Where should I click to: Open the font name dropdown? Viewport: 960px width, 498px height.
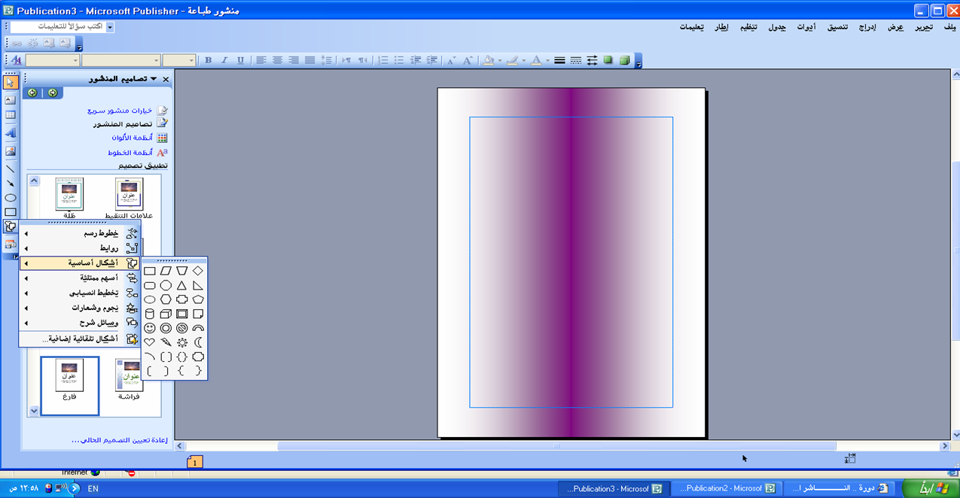coord(157,60)
